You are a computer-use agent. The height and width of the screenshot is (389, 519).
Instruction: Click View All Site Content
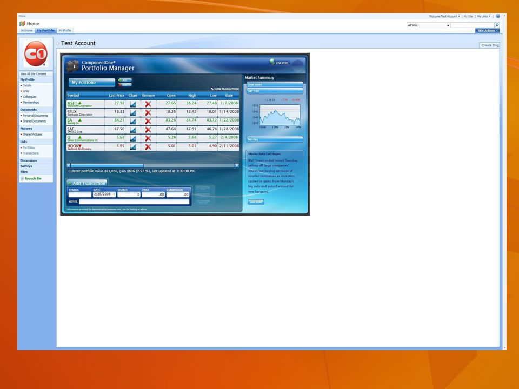(33, 74)
